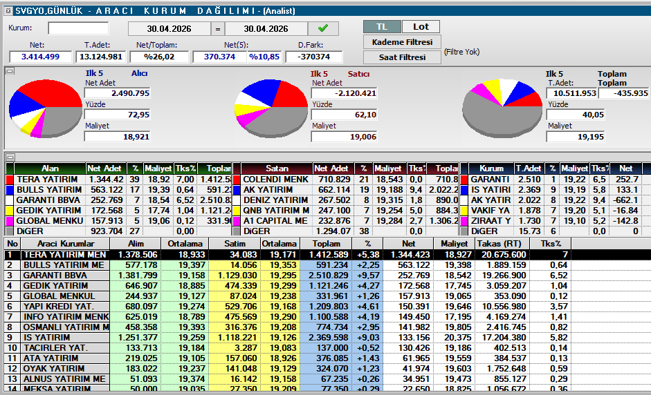The height and width of the screenshot is (395, 651).
Task: Click the blue swatch beside BULLS YATIRIM
Action: pos(10,190)
